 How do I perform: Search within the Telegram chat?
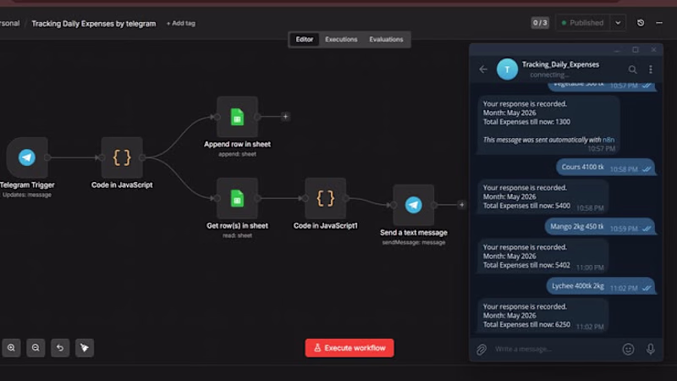coord(632,69)
